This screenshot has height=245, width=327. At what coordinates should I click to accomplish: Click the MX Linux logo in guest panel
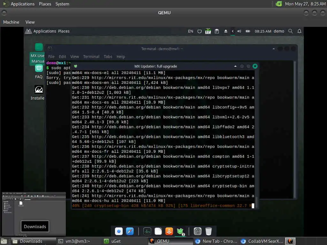pos(28,31)
